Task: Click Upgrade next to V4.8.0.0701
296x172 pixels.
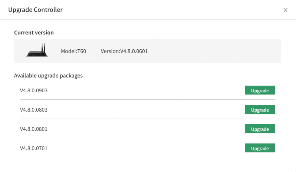Action: click(260, 148)
